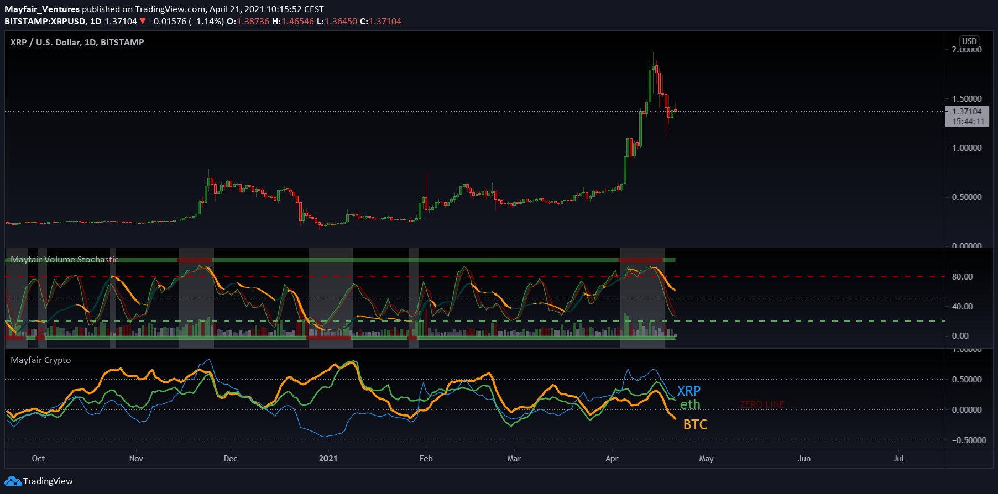Click the Dec date on time axis
Viewport: 998px width, 494px height.
click(x=231, y=459)
